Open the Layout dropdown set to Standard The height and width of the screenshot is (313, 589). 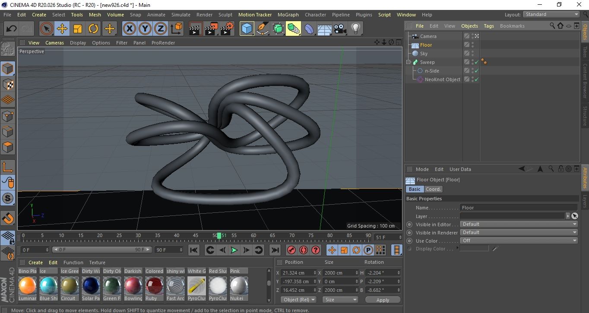click(551, 14)
